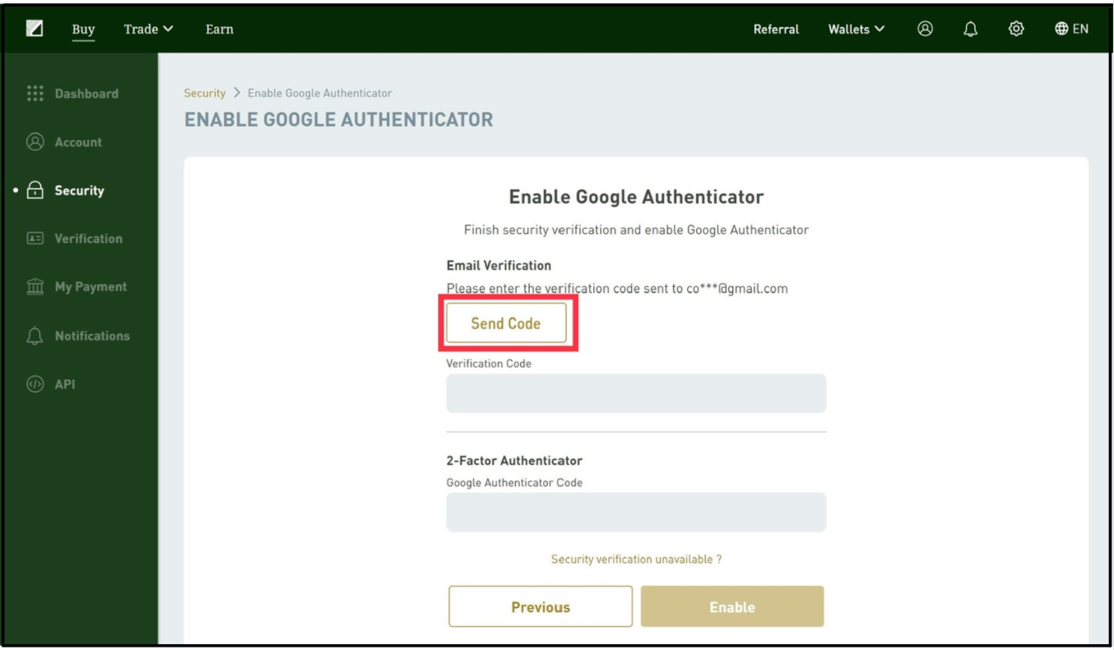This screenshot has height=650, width=1114.
Task: Click the masked email co***@gmail.com text
Action: pyautogui.click(x=737, y=289)
